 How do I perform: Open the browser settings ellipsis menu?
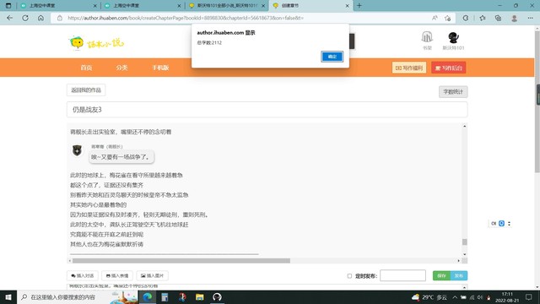coord(531,19)
